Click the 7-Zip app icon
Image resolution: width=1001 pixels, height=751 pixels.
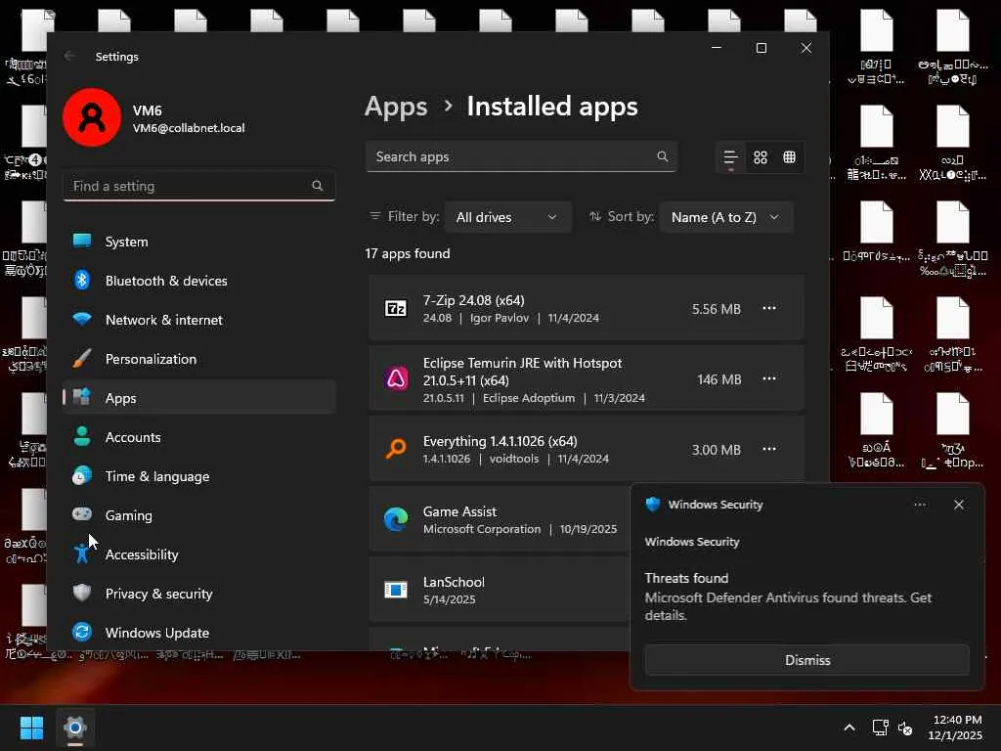(396, 308)
